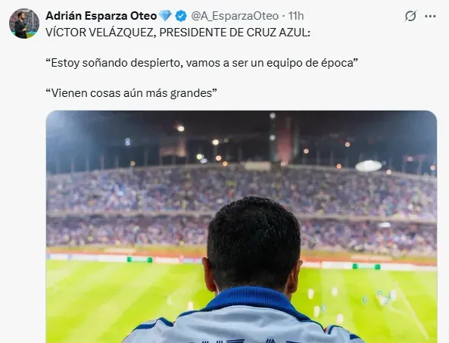Open the post via the 11h timestamp

pyautogui.click(x=296, y=16)
